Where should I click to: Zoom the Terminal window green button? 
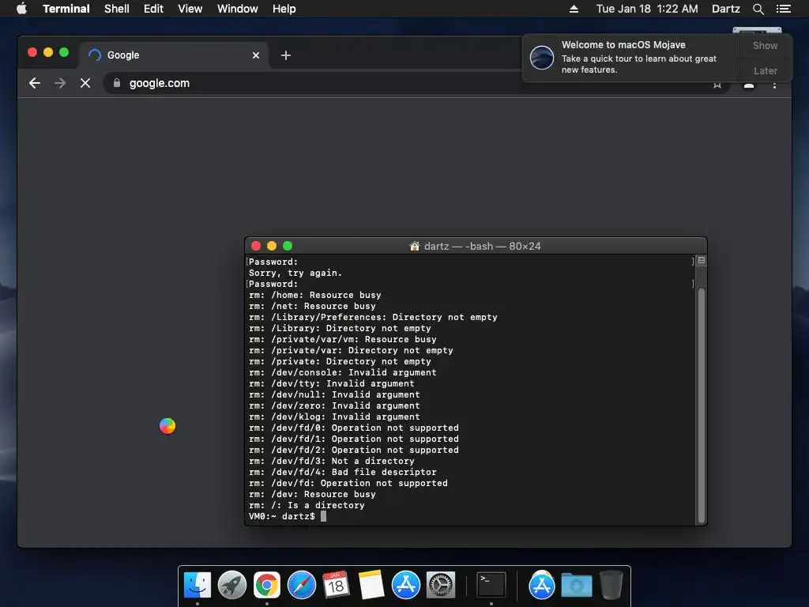[288, 247]
